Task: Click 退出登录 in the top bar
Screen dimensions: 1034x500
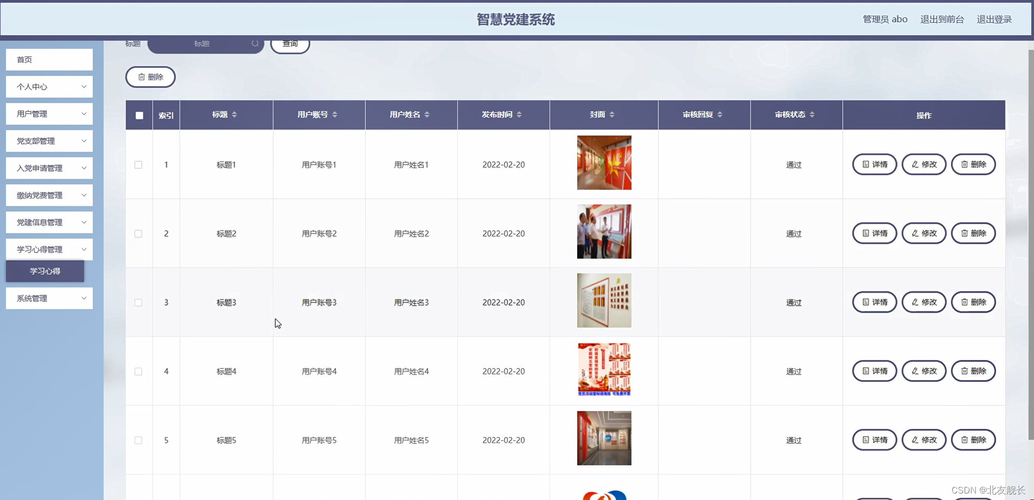Action: [x=994, y=20]
